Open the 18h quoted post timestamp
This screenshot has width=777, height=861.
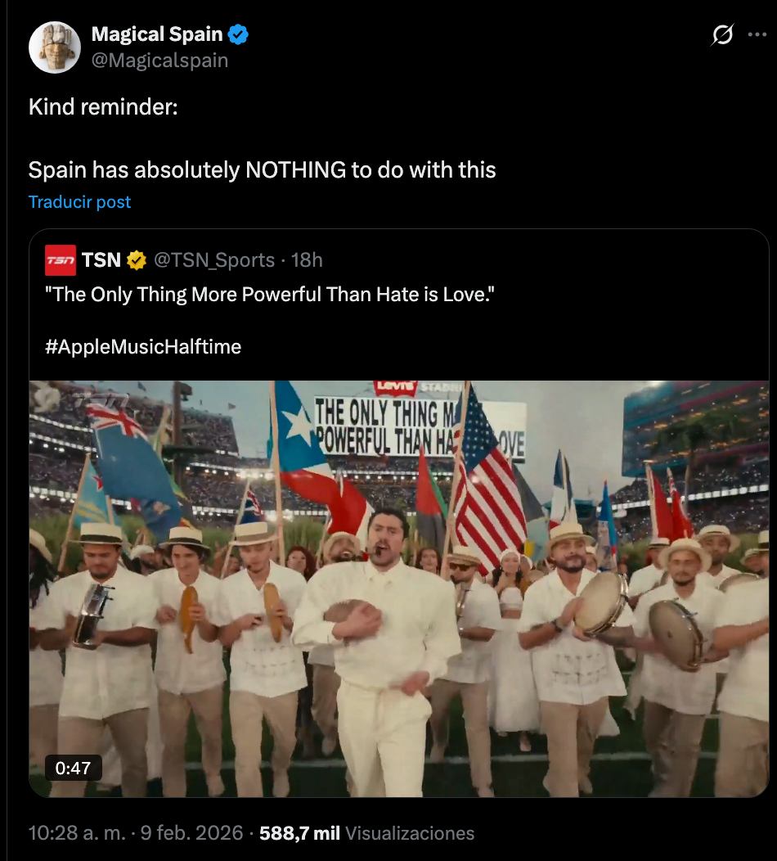(308, 260)
